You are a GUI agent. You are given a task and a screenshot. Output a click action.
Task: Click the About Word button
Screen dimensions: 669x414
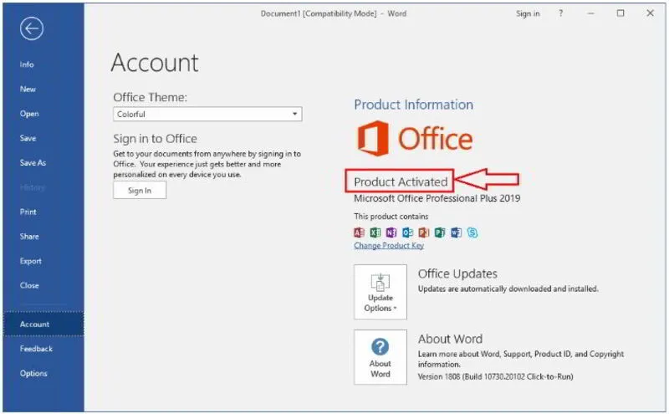click(x=380, y=357)
